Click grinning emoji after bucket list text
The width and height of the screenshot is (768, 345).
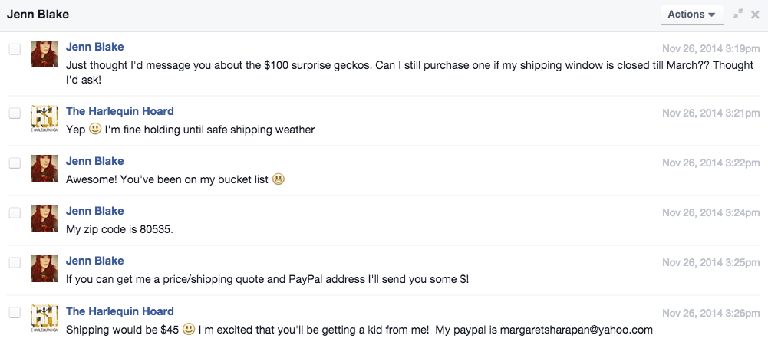coord(279,179)
